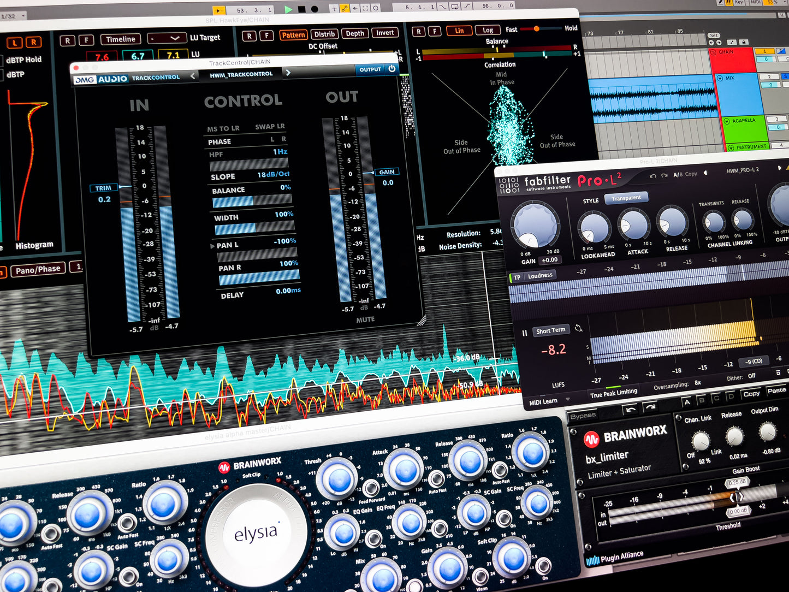Go to TrackControl's next preset arrow

[288, 72]
